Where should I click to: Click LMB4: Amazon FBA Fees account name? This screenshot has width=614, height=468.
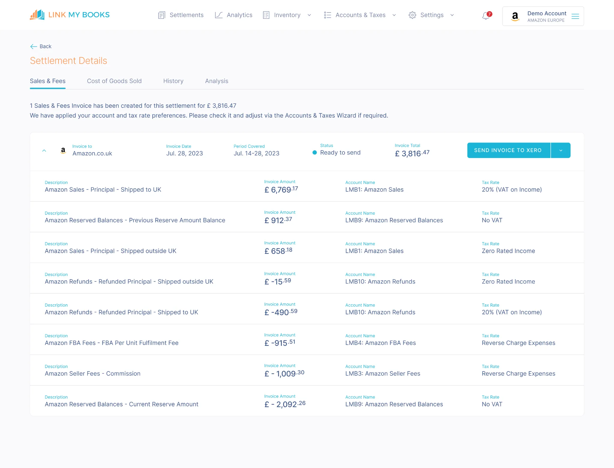point(380,343)
